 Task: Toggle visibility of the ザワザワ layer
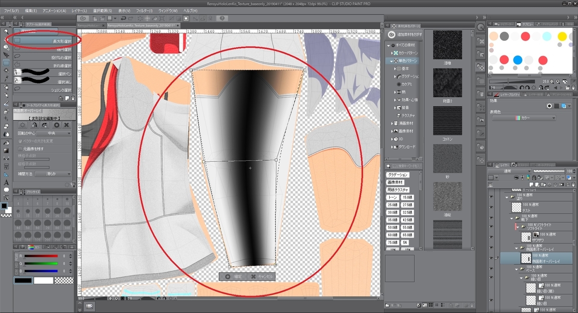[x=491, y=236]
